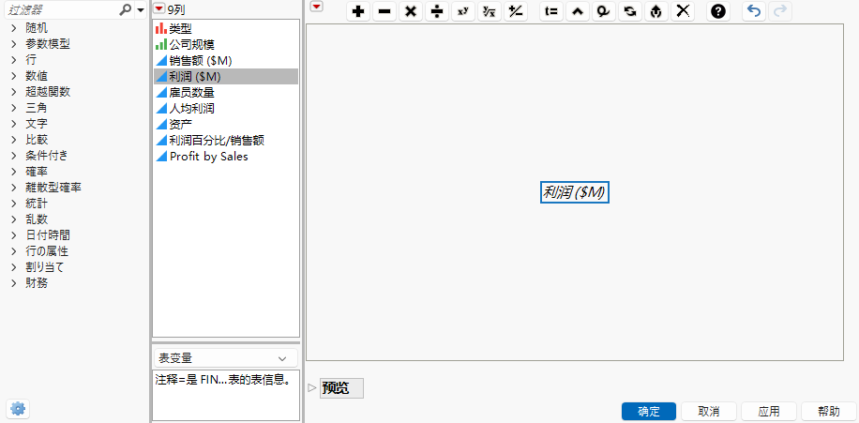Expand the 文字 function group

(x=14, y=124)
